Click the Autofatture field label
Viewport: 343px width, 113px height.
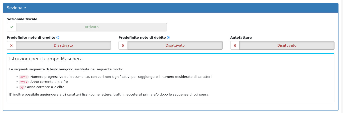click(x=241, y=38)
